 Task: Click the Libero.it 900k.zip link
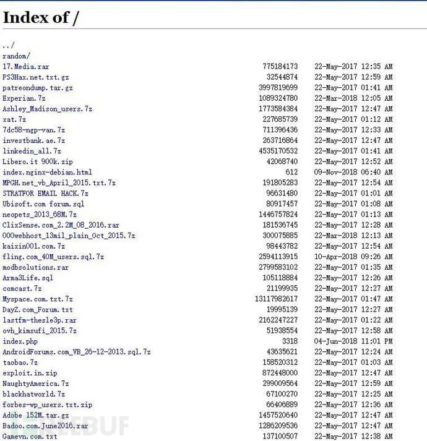[x=38, y=161]
